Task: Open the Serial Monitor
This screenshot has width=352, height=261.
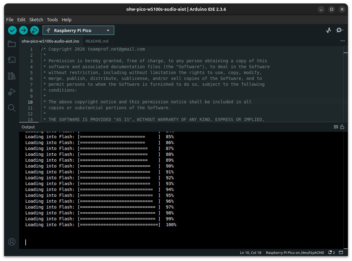Action: point(339,30)
